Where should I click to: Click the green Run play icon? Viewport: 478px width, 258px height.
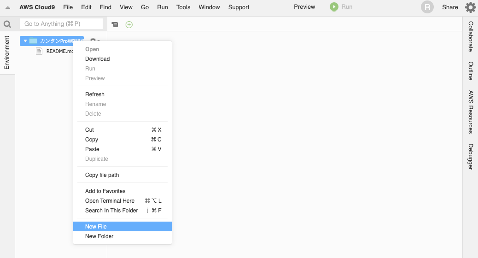coord(334,7)
